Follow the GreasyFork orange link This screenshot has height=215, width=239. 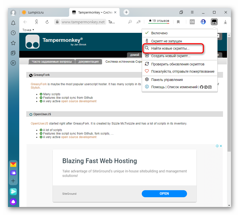[x=38, y=84]
